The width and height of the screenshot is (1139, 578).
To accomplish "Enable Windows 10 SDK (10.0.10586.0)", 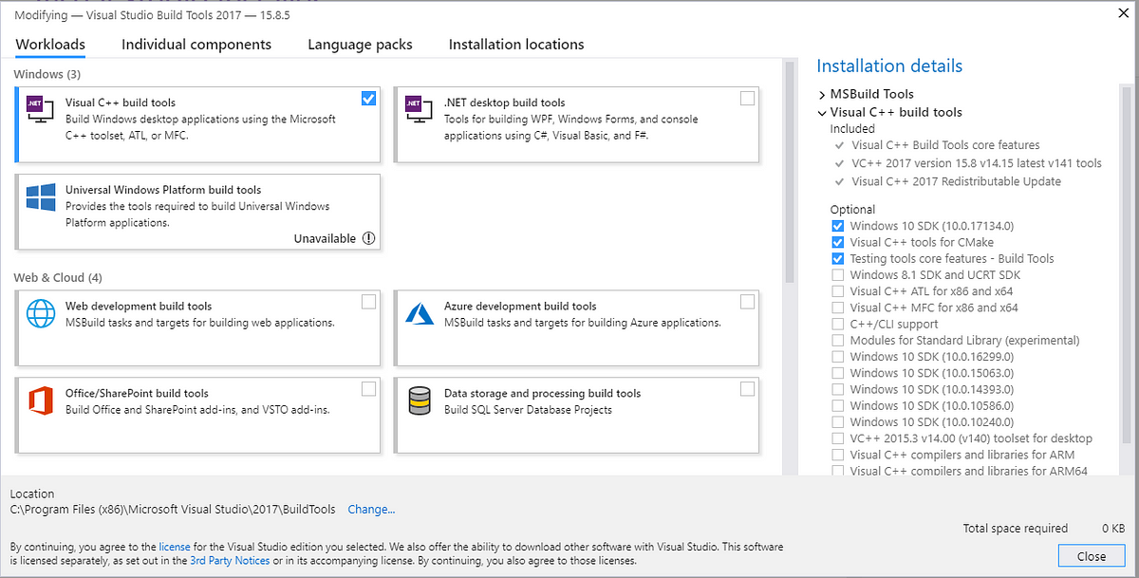I will click(x=837, y=405).
